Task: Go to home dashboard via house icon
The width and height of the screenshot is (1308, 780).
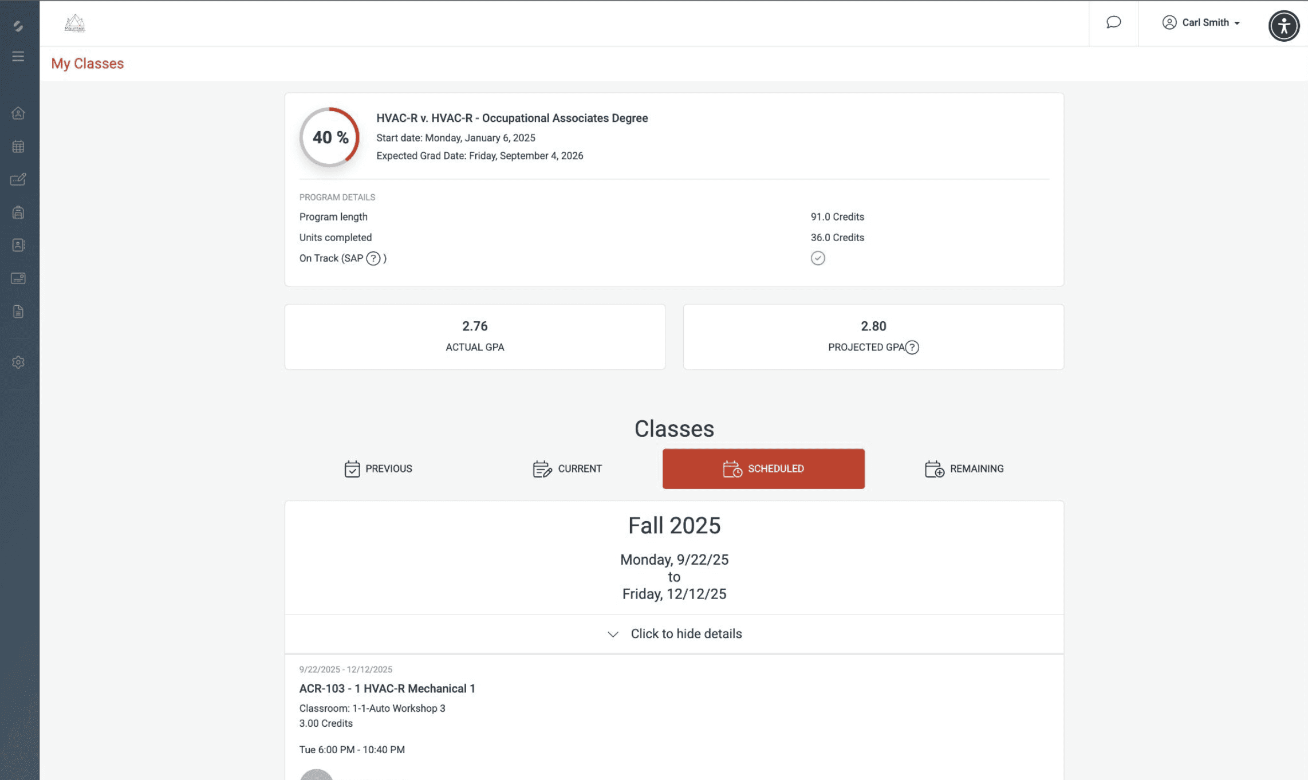Action: 18,113
